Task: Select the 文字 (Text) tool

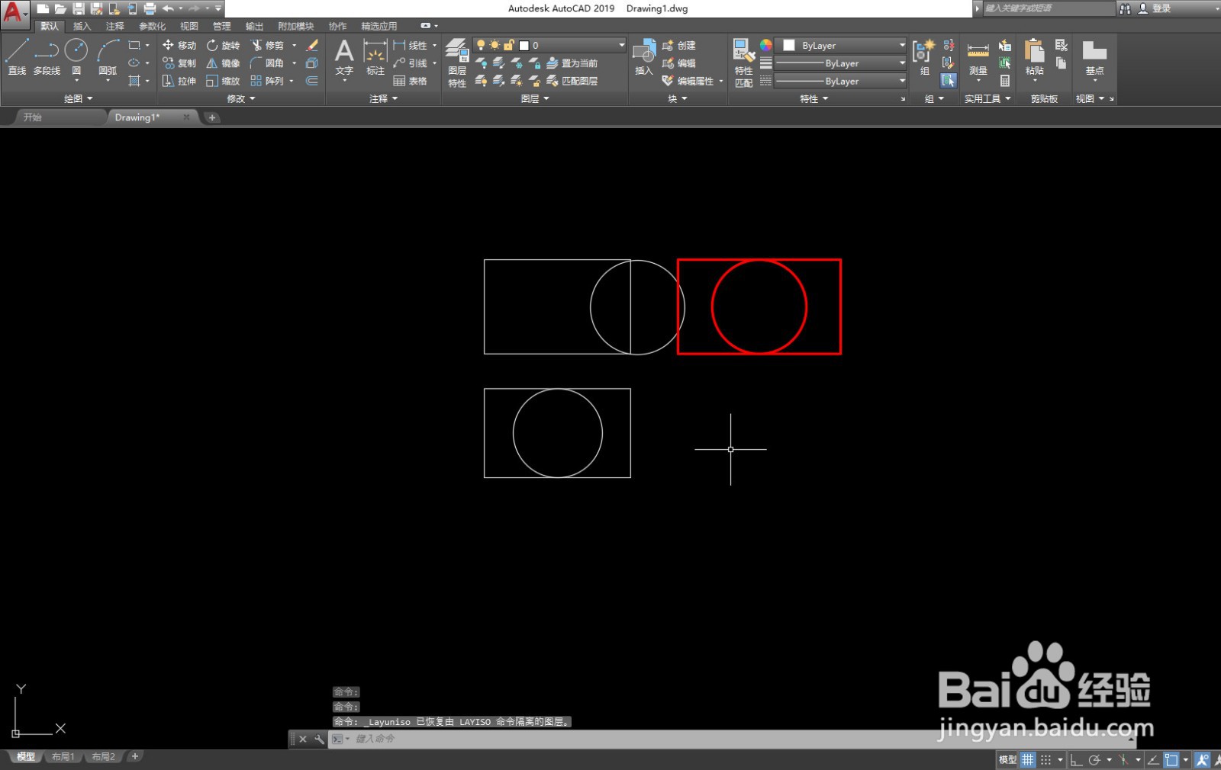Action: (x=344, y=57)
